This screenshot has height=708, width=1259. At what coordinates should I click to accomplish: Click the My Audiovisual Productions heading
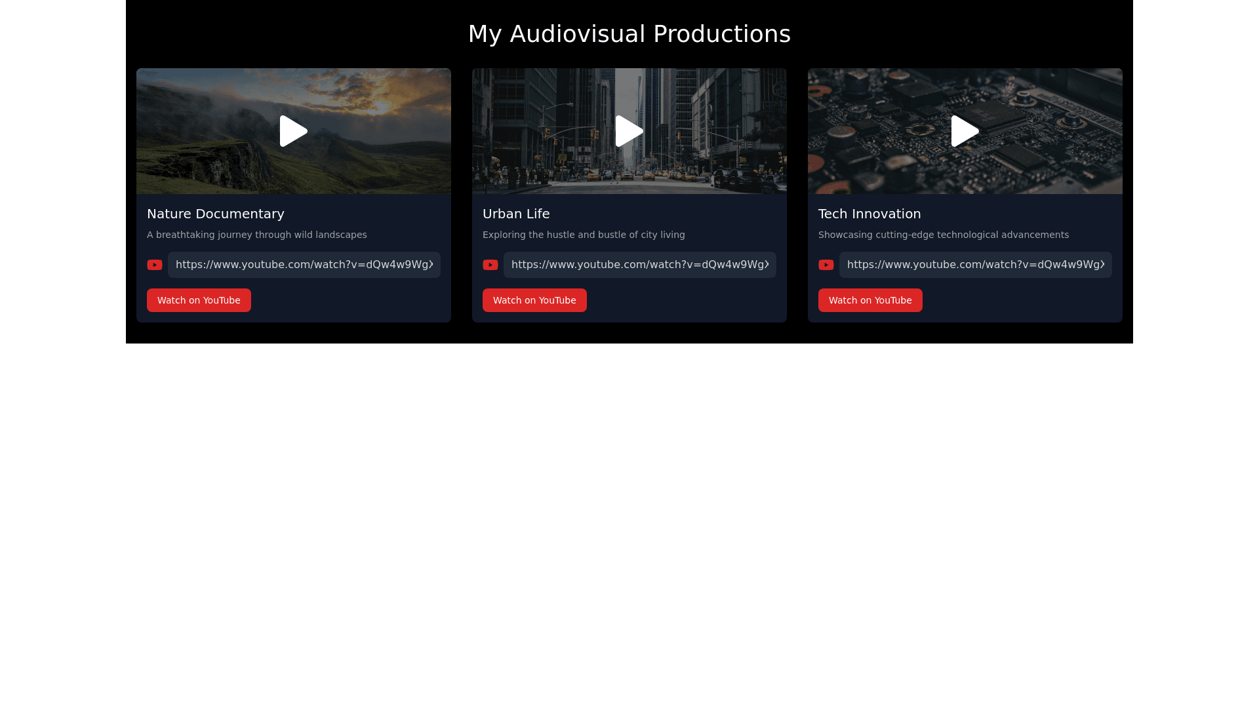click(629, 34)
